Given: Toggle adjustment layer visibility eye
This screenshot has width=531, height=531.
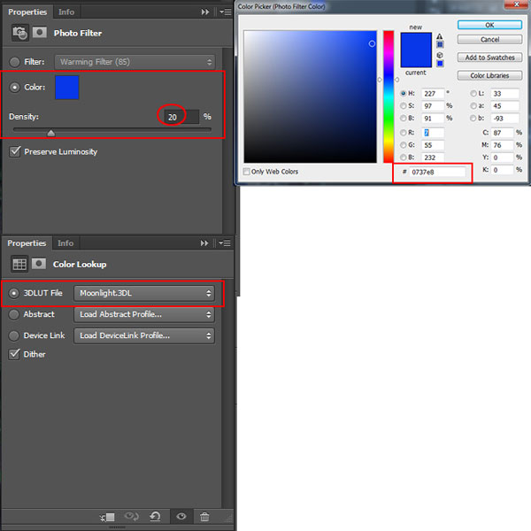Looking at the screenshot, I should pyautogui.click(x=181, y=517).
